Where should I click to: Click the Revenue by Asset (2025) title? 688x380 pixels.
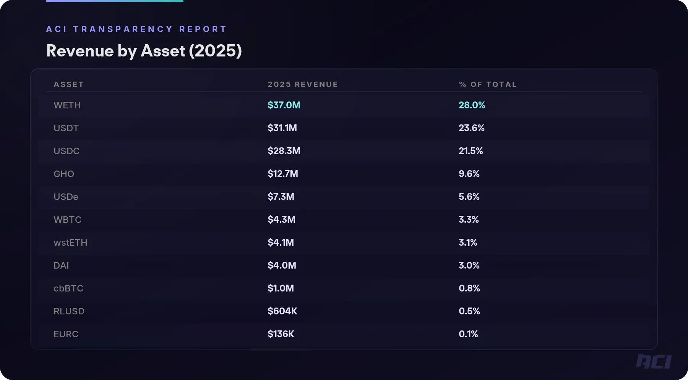[144, 51]
